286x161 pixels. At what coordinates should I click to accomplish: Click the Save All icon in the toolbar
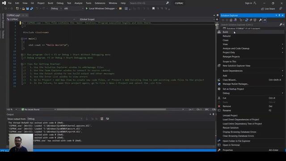click(31, 8)
